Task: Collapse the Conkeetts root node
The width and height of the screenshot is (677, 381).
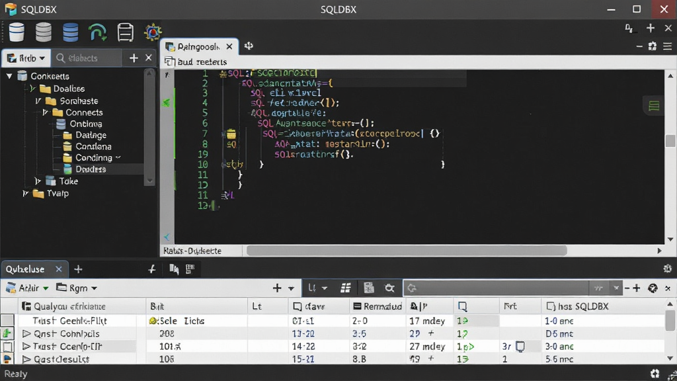Action: (x=9, y=76)
